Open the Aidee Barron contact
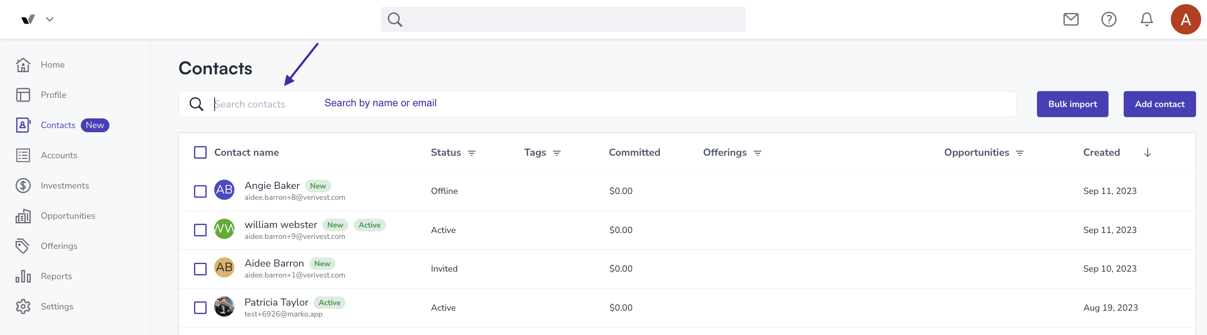Screen dimensions: 1207x335 pos(274,264)
